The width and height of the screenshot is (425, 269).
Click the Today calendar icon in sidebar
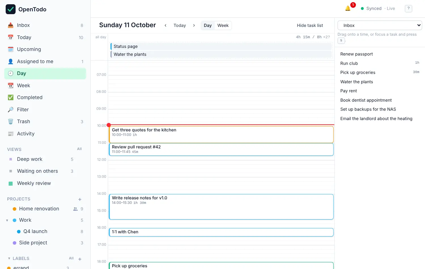pos(10,37)
